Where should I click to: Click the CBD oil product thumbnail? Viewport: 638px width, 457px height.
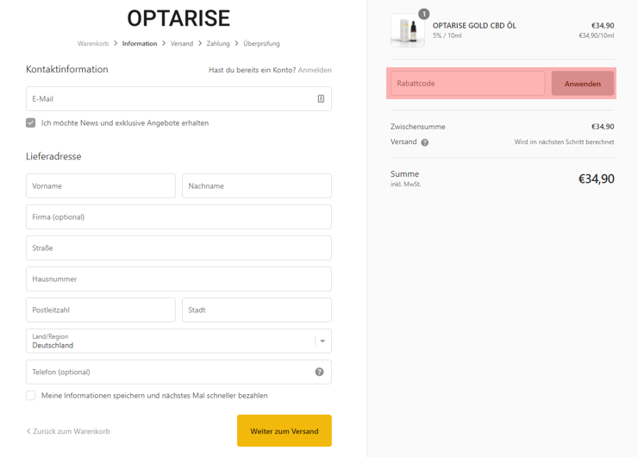[407, 30]
